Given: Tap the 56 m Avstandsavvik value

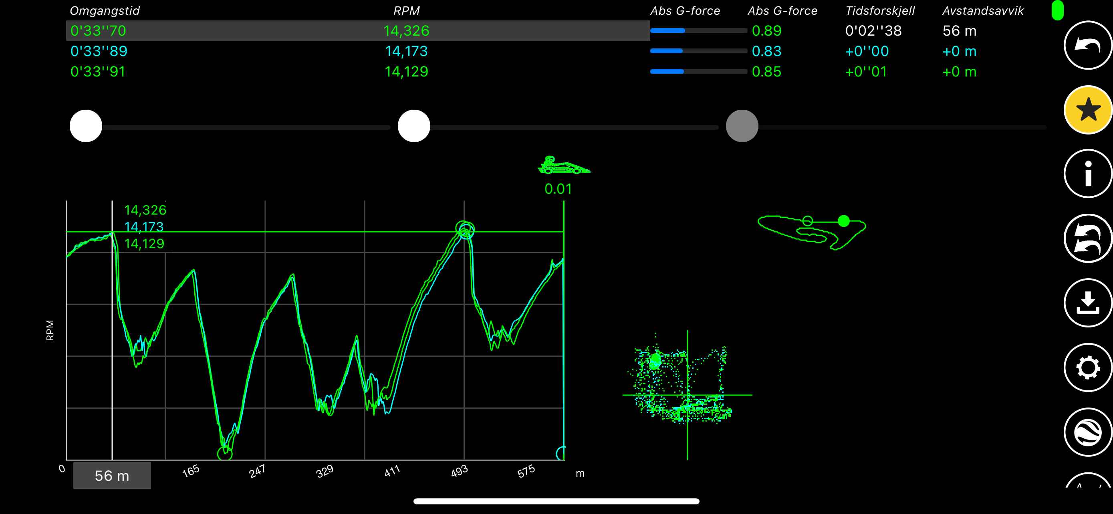Looking at the screenshot, I should 959,31.
